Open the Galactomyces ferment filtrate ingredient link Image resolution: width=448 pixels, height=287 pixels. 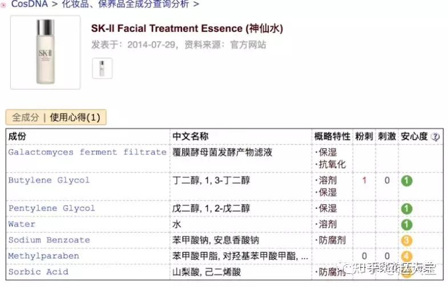point(87,152)
